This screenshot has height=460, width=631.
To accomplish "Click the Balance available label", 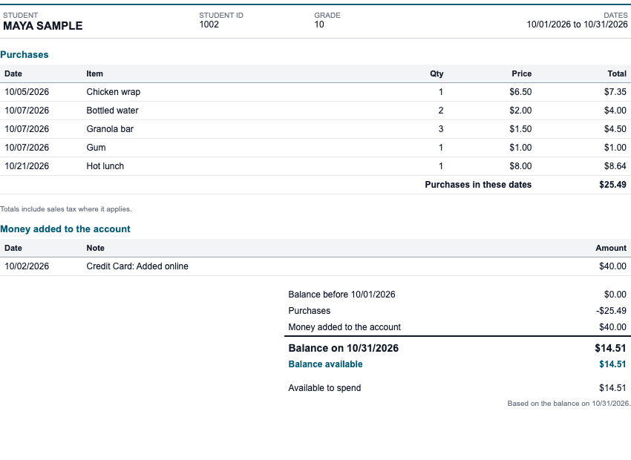I will (325, 364).
